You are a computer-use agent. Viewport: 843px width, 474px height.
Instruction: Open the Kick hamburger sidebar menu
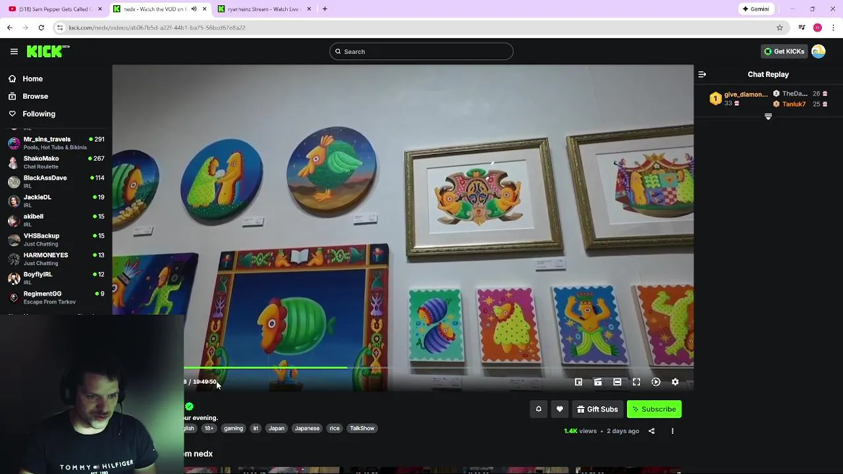tap(14, 51)
